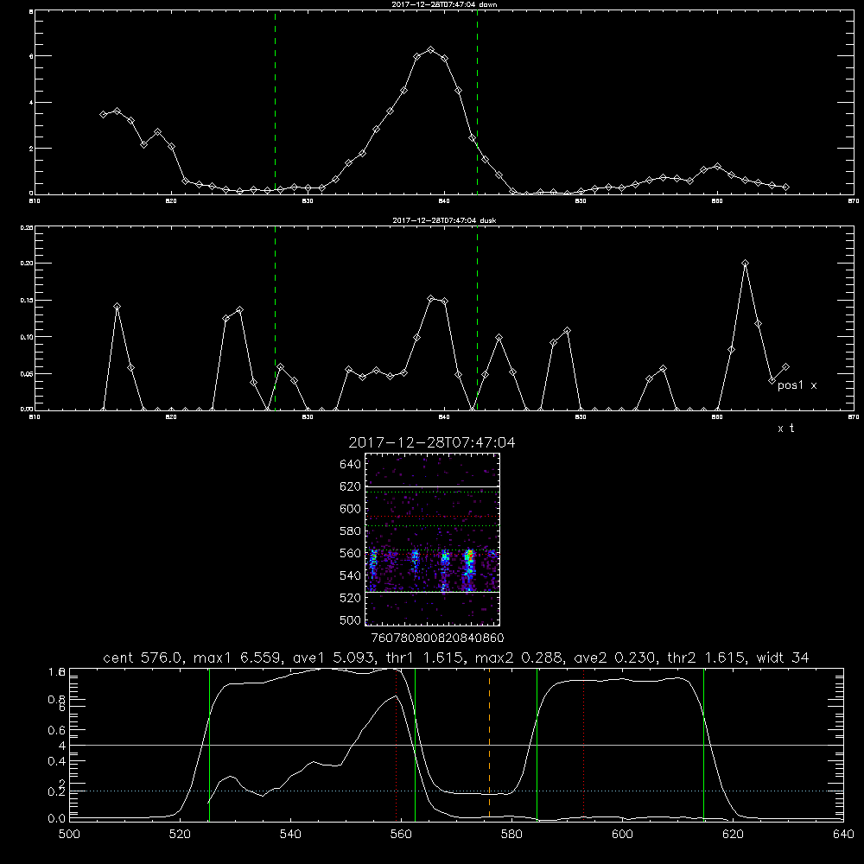Click the orange dashed center line in the bottom plot
The height and width of the screenshot is (864, 864).
pos(489,744)
